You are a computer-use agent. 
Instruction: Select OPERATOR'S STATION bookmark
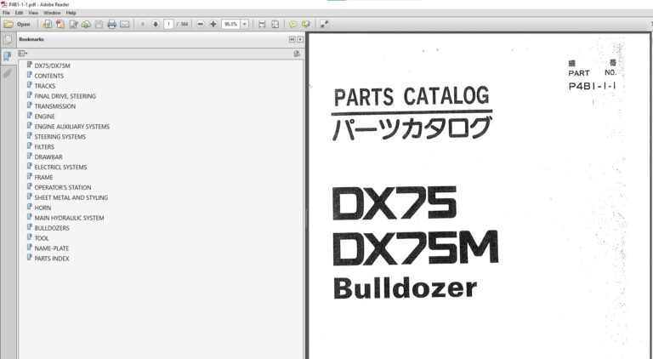coord(63,187)
